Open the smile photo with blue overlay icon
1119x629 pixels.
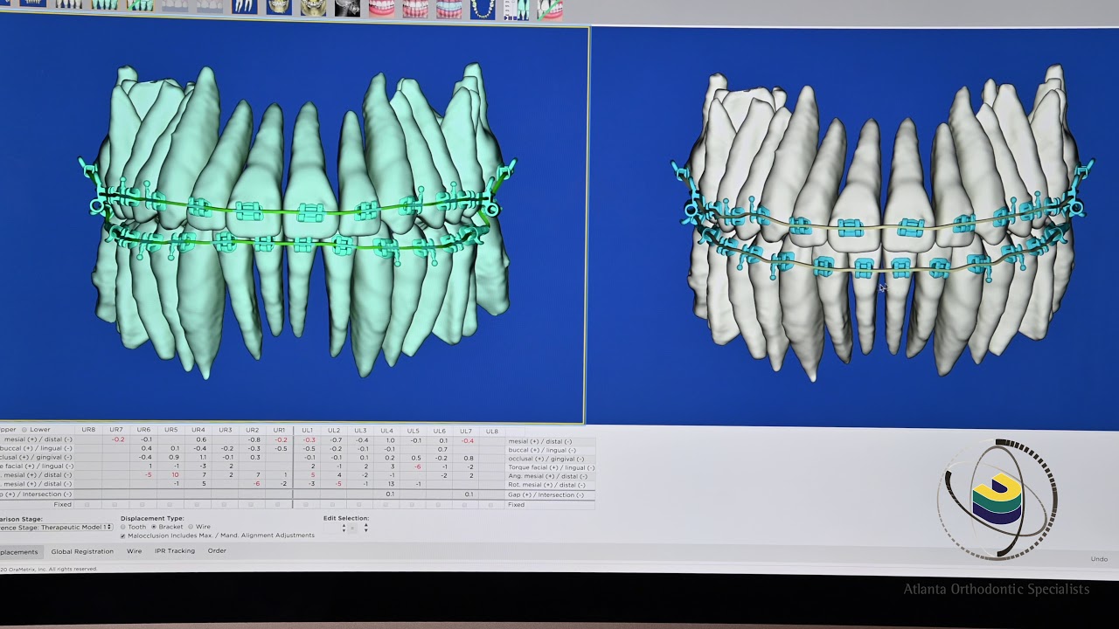coord(448,9)
